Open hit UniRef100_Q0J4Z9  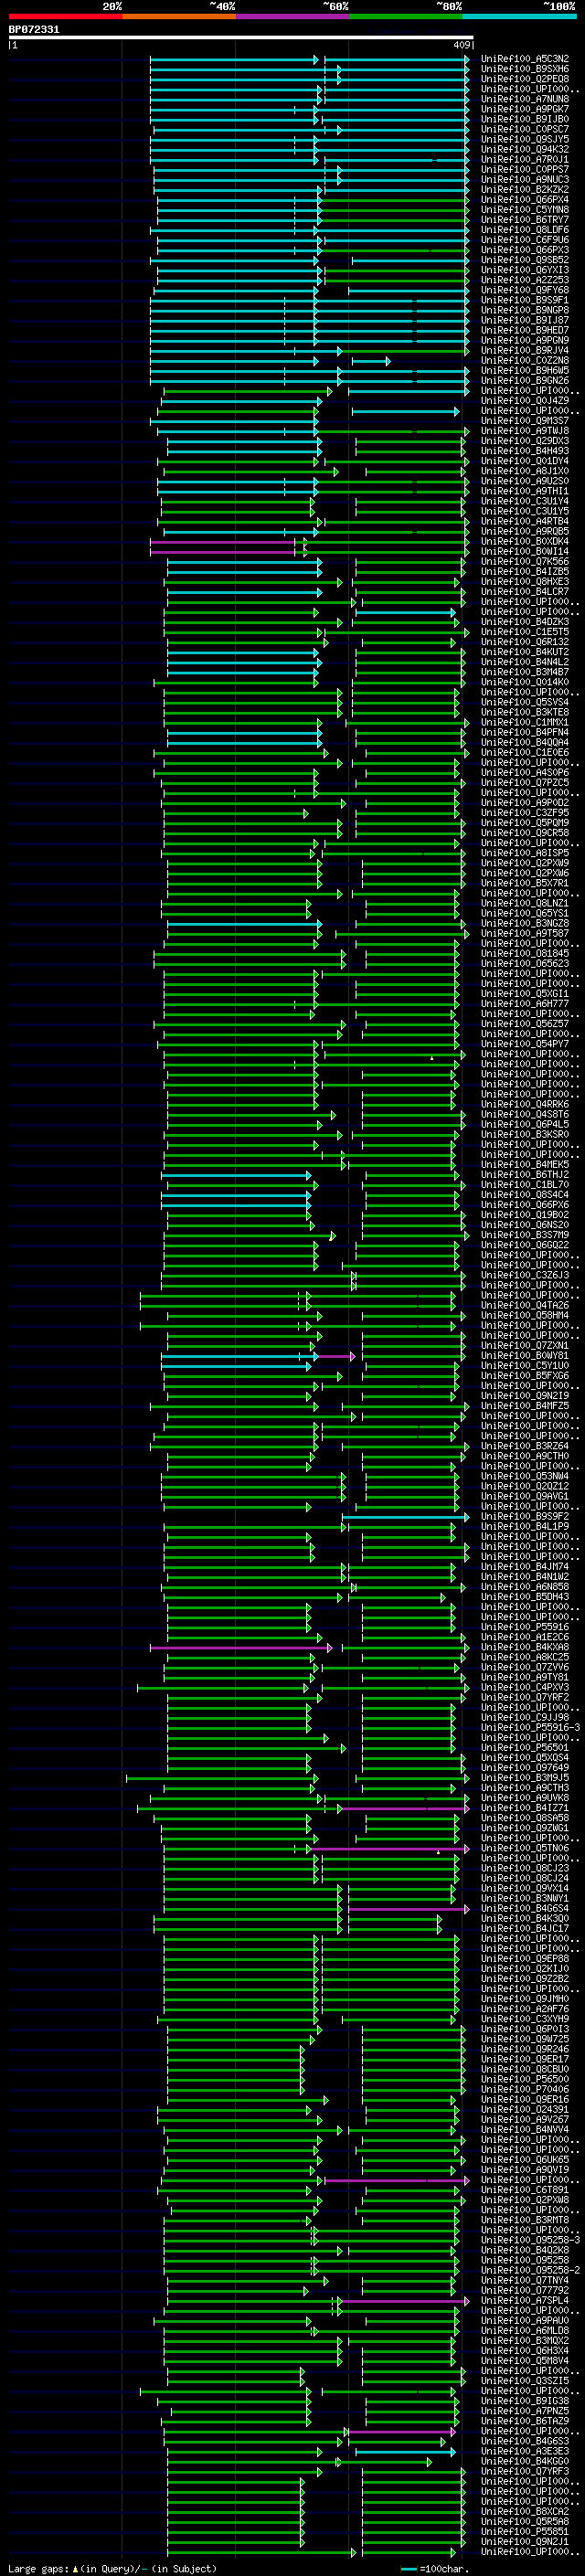click(525, 401)
